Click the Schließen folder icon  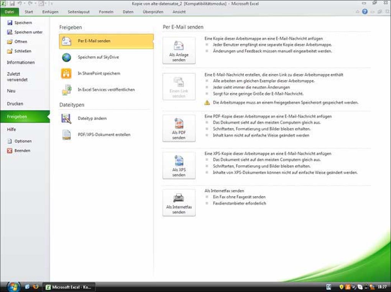click(10, 51)
